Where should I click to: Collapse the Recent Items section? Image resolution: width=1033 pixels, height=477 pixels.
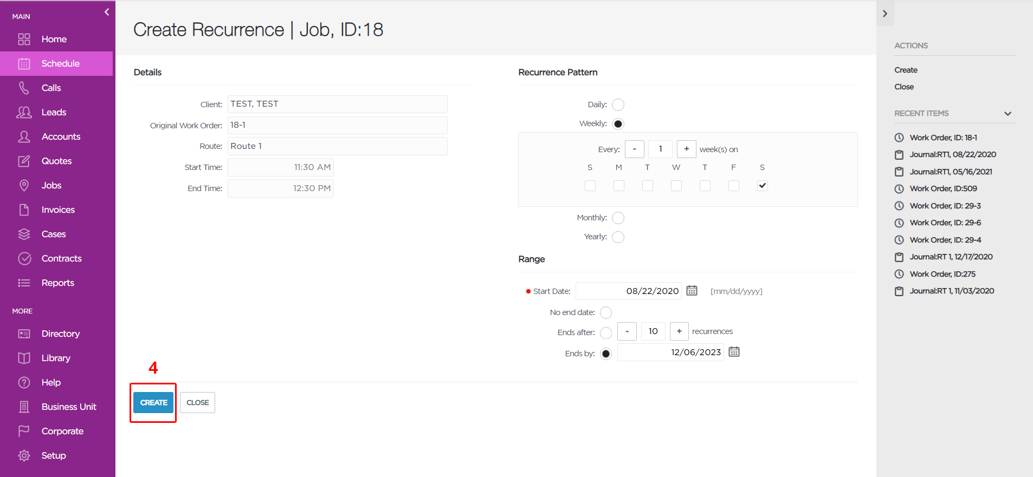[1008, 114]
